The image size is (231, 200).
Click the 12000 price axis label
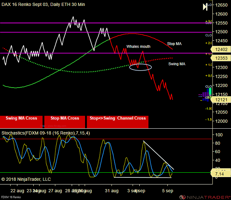pyautogui.click(x=221, y=121)
